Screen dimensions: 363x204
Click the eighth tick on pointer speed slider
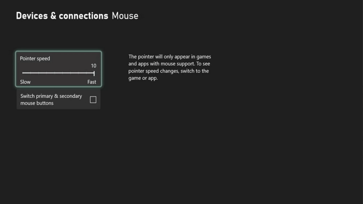78,73
